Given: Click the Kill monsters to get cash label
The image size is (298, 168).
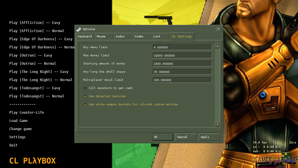Looking at the screenshot, I should click(x=111, y=88).
